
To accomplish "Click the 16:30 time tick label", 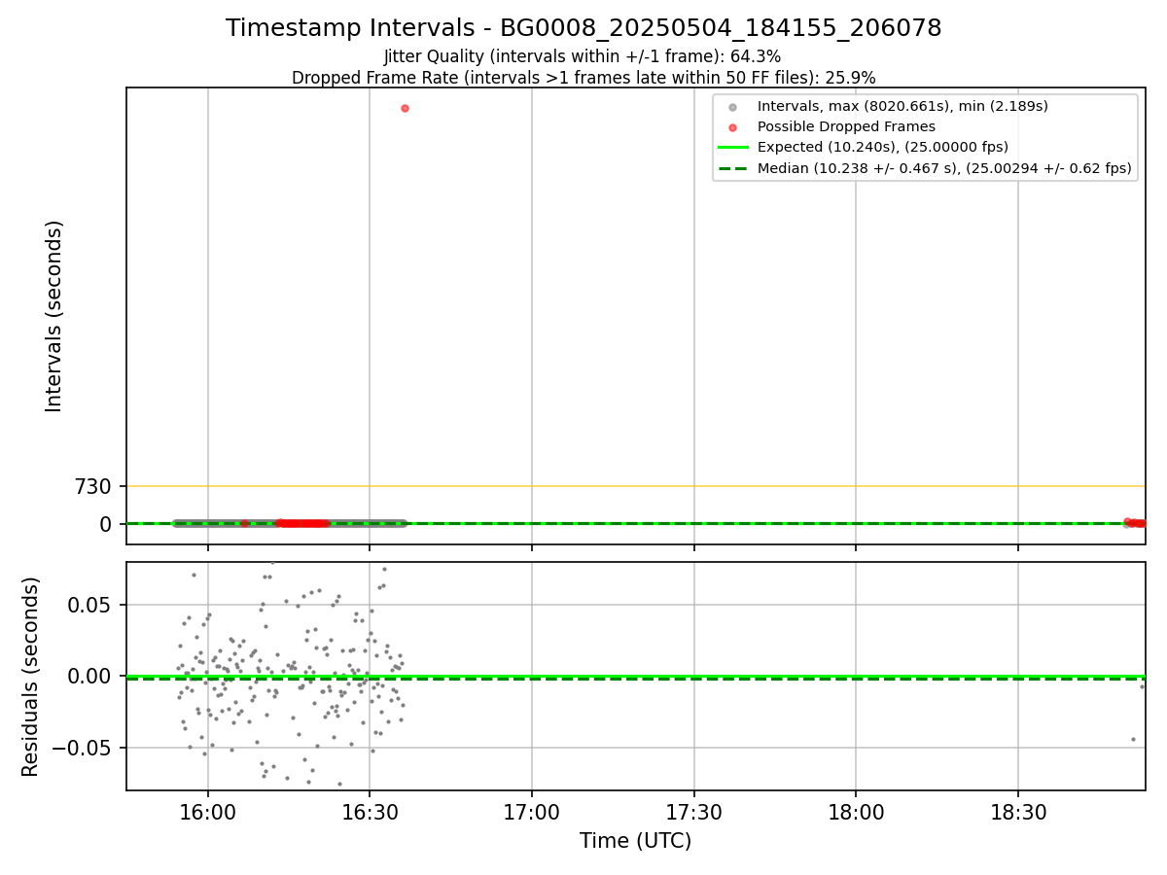I will [x=370, y=811].
